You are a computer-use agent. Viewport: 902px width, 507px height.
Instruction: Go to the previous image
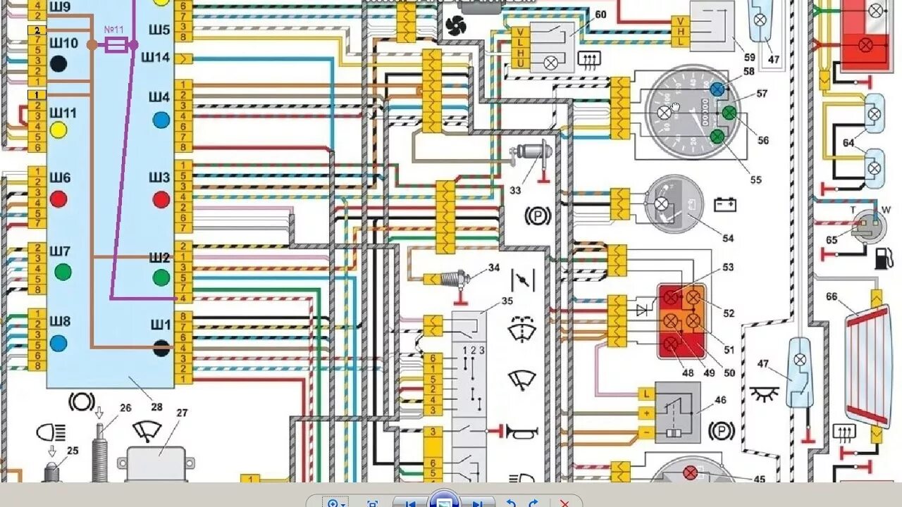click(409, 503)
